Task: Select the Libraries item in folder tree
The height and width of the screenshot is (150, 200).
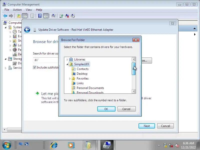Action: click(79, 59)
